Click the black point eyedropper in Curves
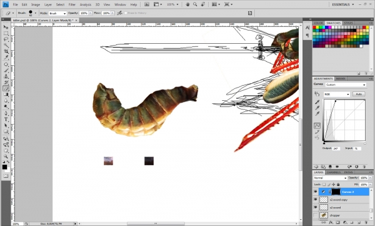 pyautogui.click(x=317, y=102)
